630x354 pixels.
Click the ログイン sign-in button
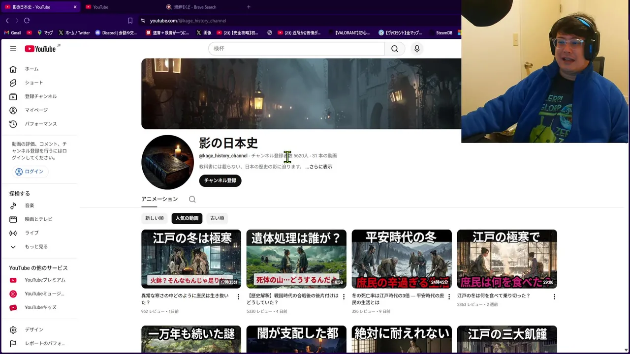tap(30, 172)
